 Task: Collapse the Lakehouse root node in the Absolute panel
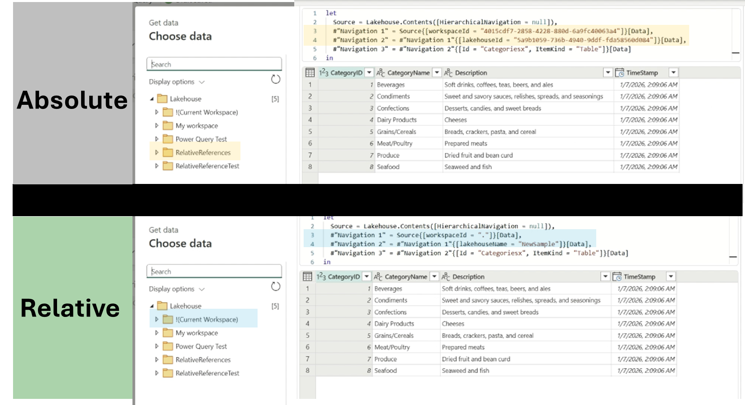tap(152, 99)
